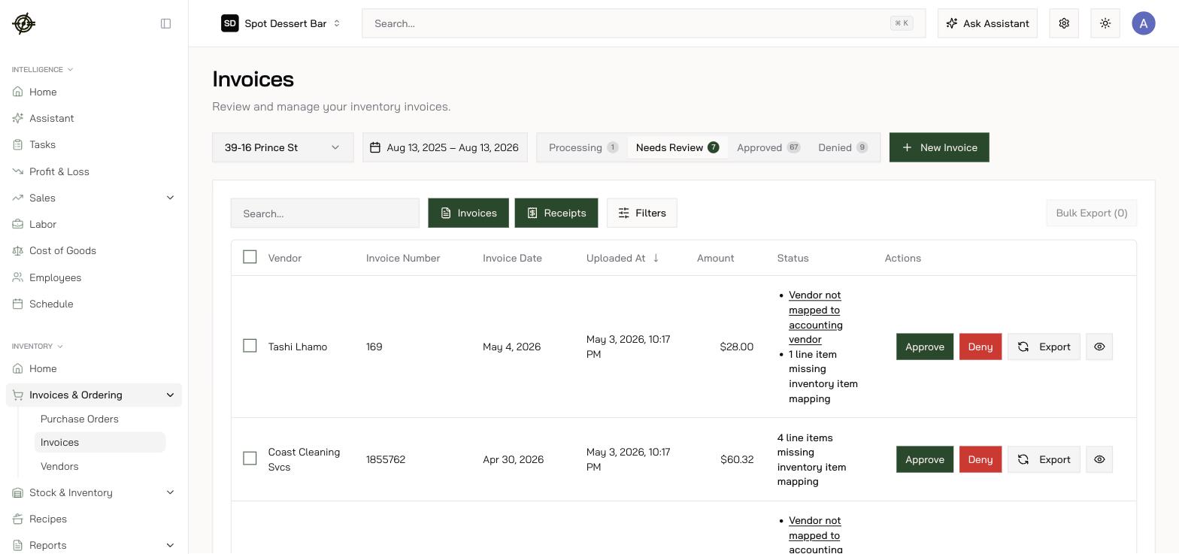The width and height of the screenshot is (1179, 554).
Task: Open Tashi Lhamo vendor not mapped link
Action: [x=816, y=317]
